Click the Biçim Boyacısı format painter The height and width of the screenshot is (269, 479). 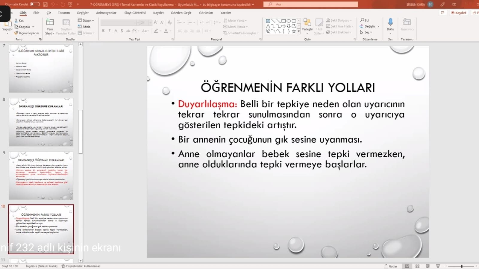click(x=26, y=33)
